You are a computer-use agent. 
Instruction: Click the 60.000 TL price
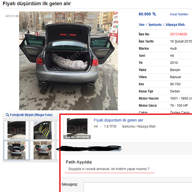(x=148, y=14)
